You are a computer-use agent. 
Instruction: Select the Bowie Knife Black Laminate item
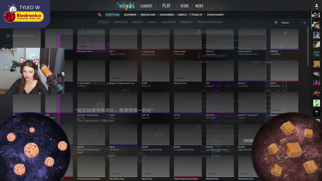pos(155,42)
